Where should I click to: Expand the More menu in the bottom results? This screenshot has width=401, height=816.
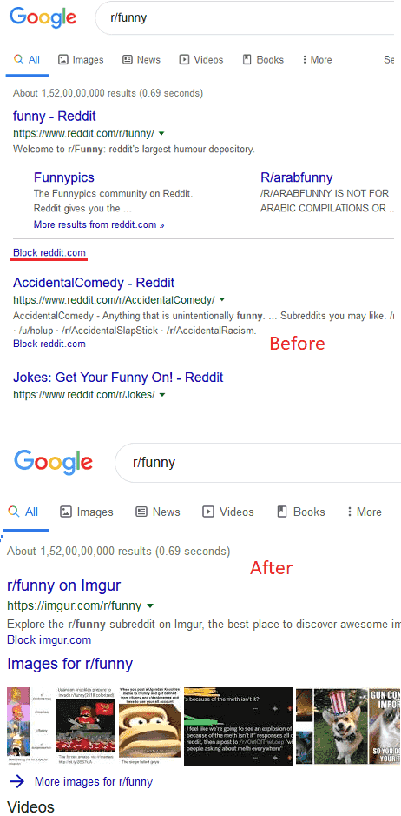[x=365, y=512]
